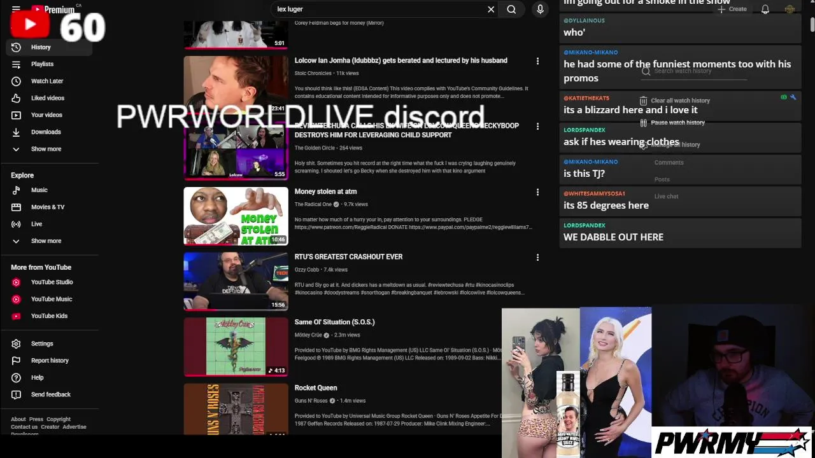
Task: Open the Rocket Queen video title
Action: 316,388
